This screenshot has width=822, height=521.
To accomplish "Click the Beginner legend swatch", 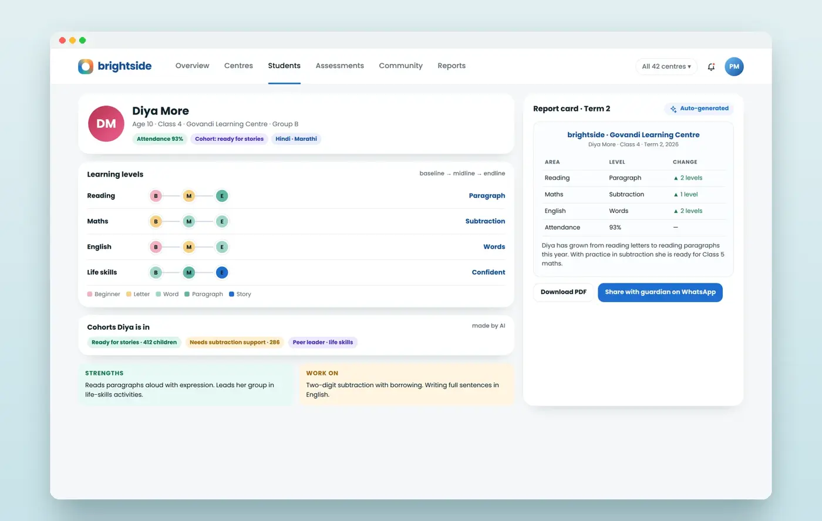I will pos(89,295).
